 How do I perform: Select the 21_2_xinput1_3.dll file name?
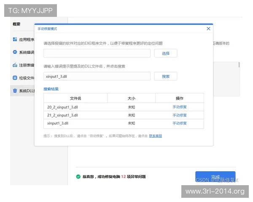pyautogui.click(x=62, y=115)
